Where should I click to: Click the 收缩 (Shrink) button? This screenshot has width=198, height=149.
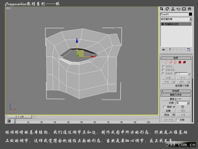point(168,78)
